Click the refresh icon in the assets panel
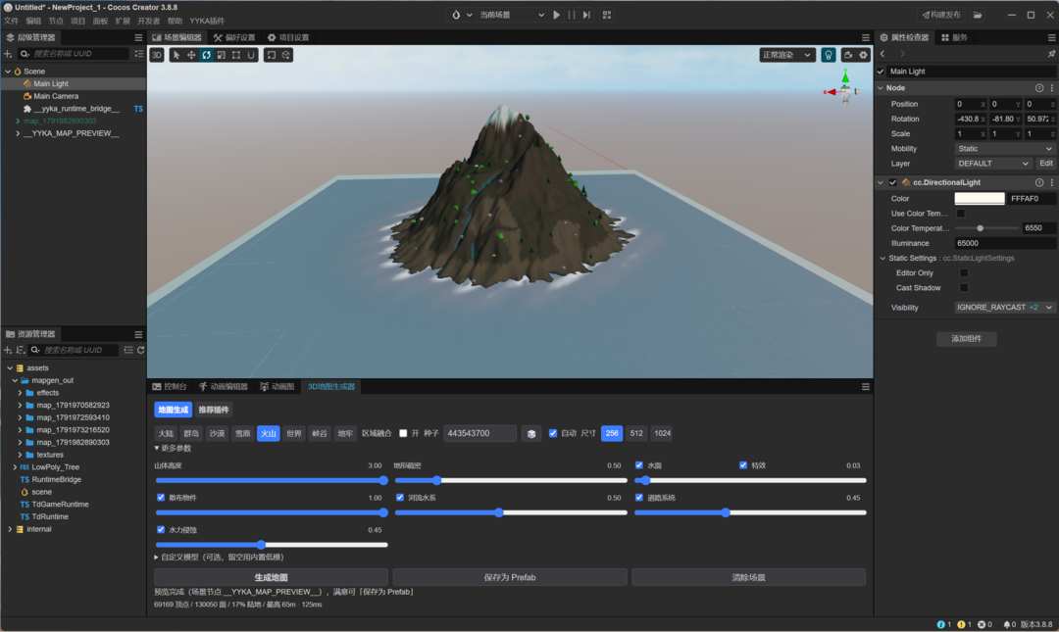The width and height of the screenshot is (1059, 632). pyautogui.click(x=140, y=350)
